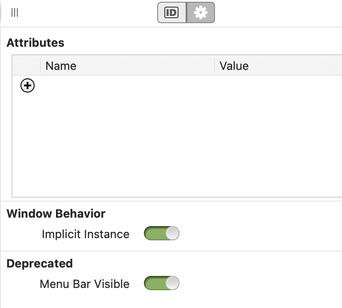The width and height of the screenshot is (342, 308).
Task: Sort attributes by Name column header
Action: click(61, 66)
